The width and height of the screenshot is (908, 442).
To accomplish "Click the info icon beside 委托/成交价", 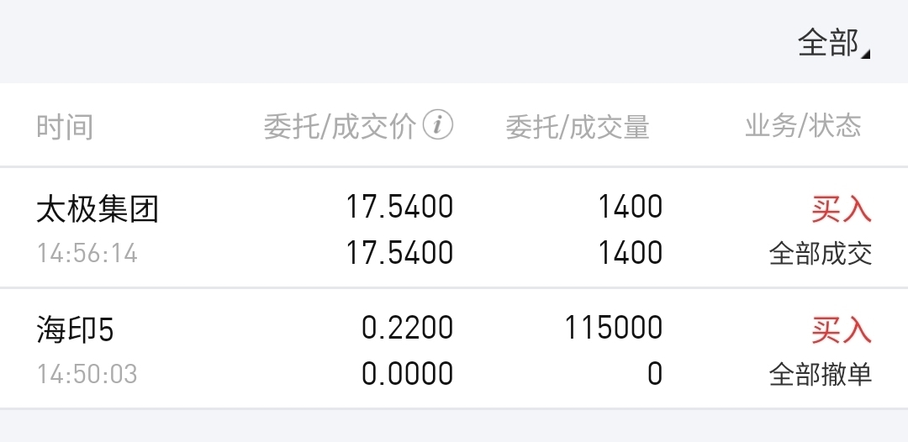I will 438,125.
